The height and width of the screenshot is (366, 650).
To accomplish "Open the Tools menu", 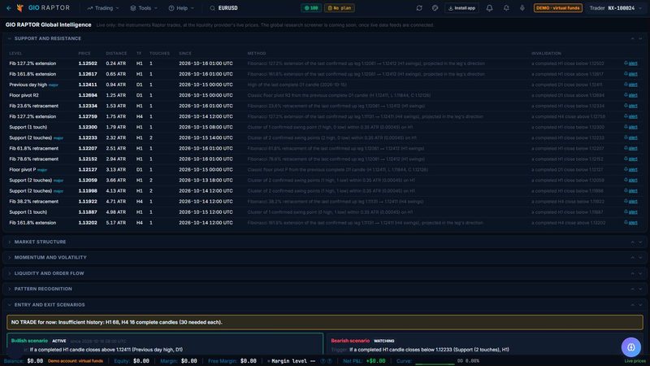I will (144, 8).
